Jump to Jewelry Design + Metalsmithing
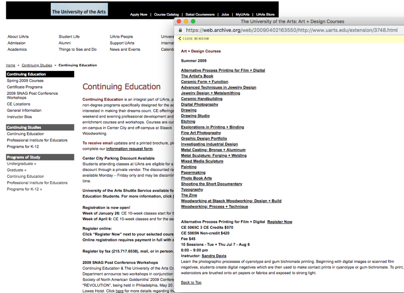The image size is (404, 293). [211, 93]
